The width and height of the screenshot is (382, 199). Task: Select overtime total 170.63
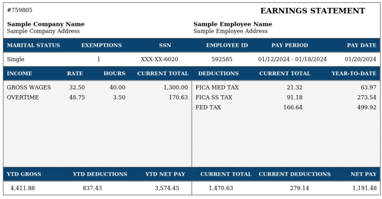[x=179, y=98]
